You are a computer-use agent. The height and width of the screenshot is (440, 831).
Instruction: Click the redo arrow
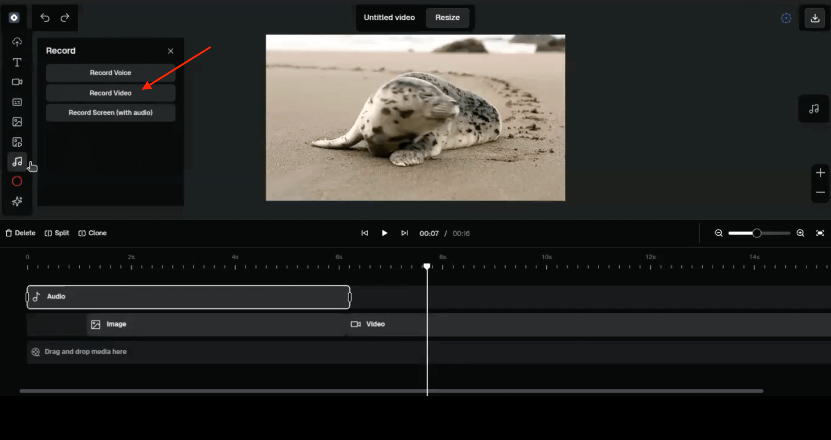pos(65,17)
